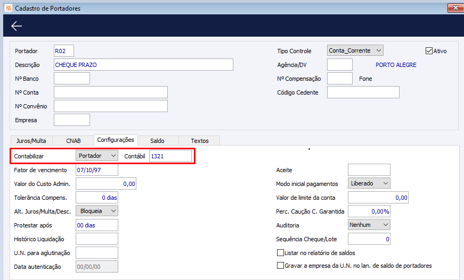Click the Aceite input field

tap(369, 170)
